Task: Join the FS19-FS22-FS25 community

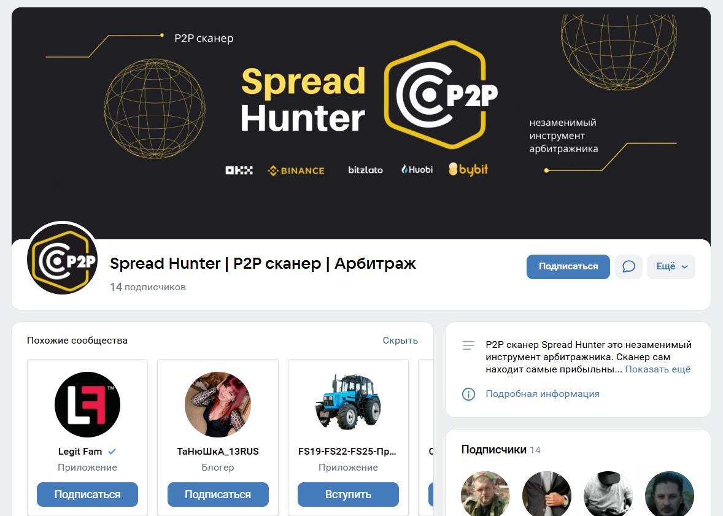Action: [x=348, y=495]
